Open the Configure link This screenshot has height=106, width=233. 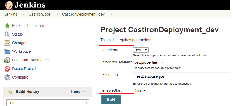(20, 77)
